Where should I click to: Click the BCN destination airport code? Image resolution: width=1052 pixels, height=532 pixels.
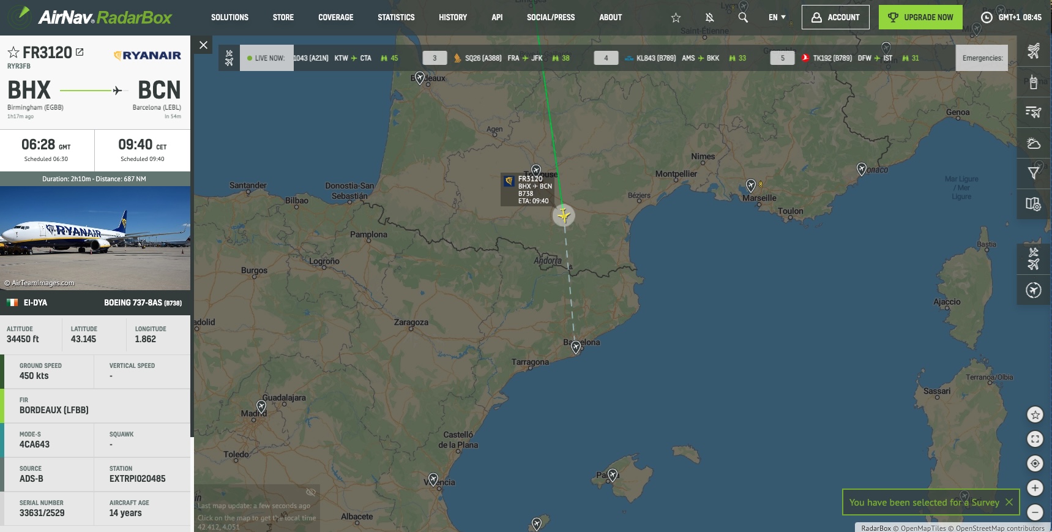pyautogui.click(x=159, y=90)
